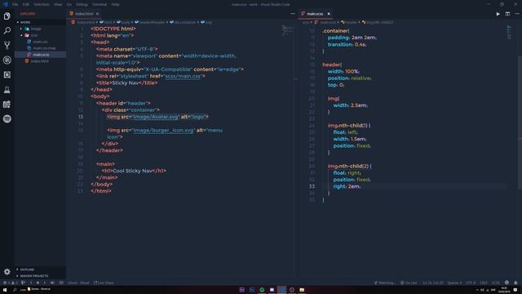Open the Edit menu

pos(26,4)
